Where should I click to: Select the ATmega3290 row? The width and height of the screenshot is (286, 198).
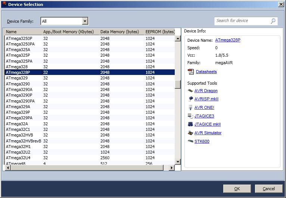point(90,84)
